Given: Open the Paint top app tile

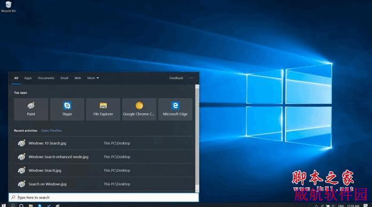Looking at the screenshot, I should (x=31, y=109).
